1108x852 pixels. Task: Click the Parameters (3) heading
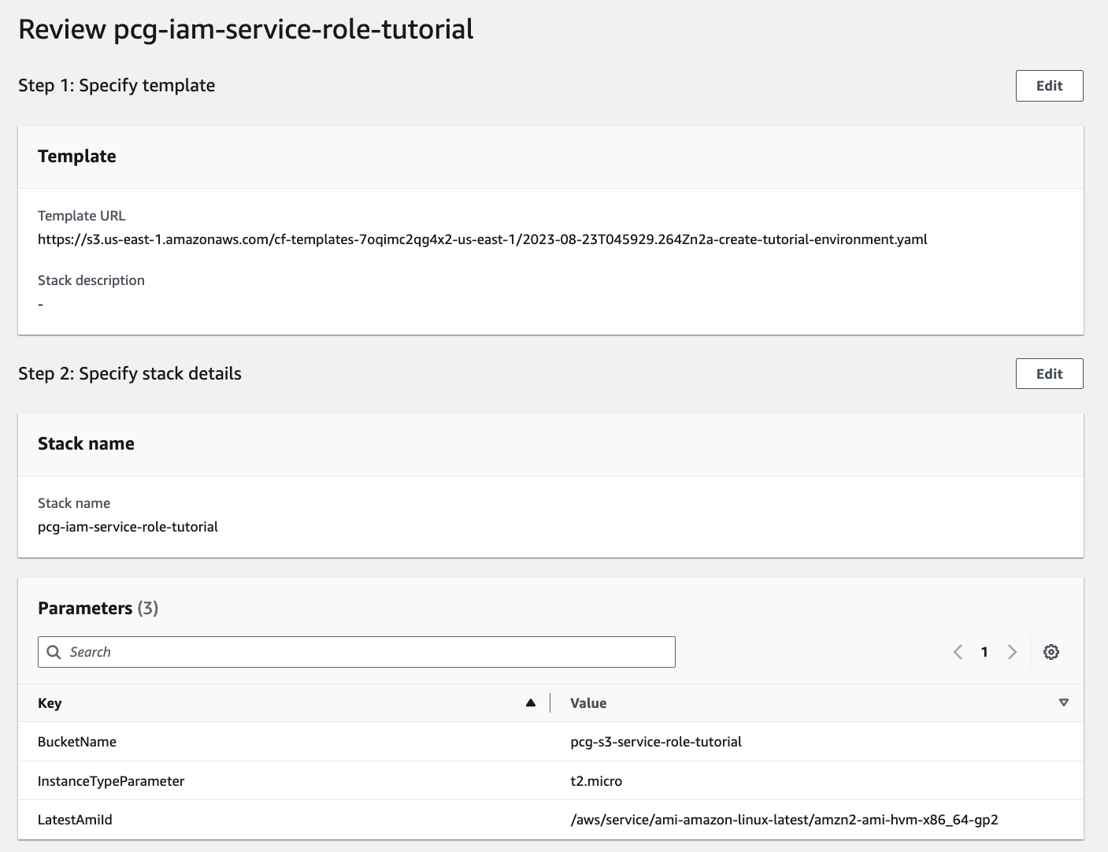tap(98, 608)
